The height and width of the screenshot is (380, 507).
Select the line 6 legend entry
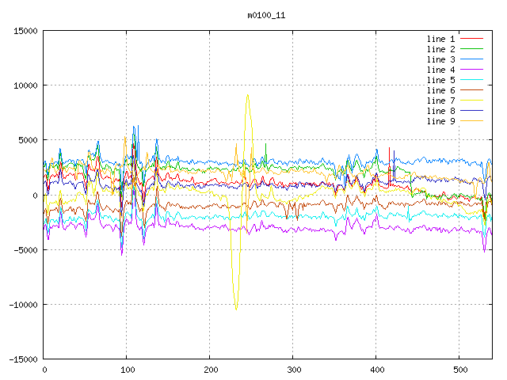(x=440, y=90)
